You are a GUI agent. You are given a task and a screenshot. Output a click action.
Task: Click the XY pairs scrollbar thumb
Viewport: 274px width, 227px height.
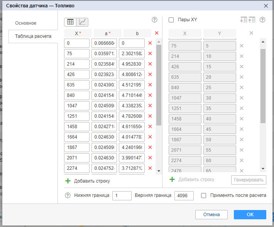point(263,86)
